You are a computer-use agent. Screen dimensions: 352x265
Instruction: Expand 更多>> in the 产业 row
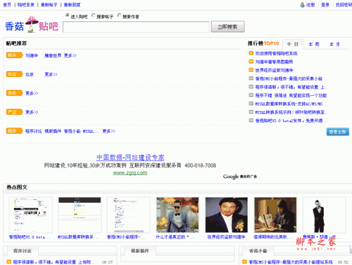pos(32,112)
